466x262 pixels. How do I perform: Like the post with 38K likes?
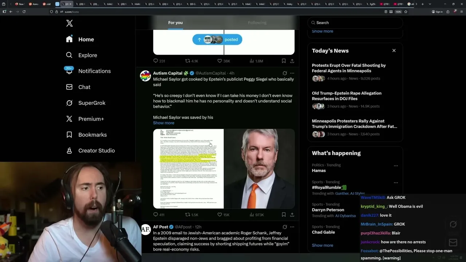pyautogui.click(x=224, y=61)
